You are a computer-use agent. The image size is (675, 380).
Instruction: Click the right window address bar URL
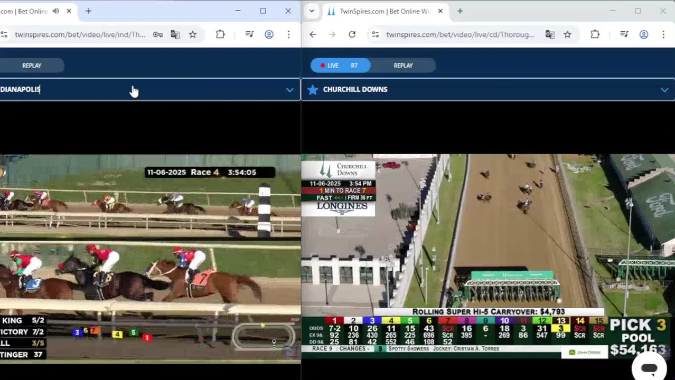pos(460,35)
